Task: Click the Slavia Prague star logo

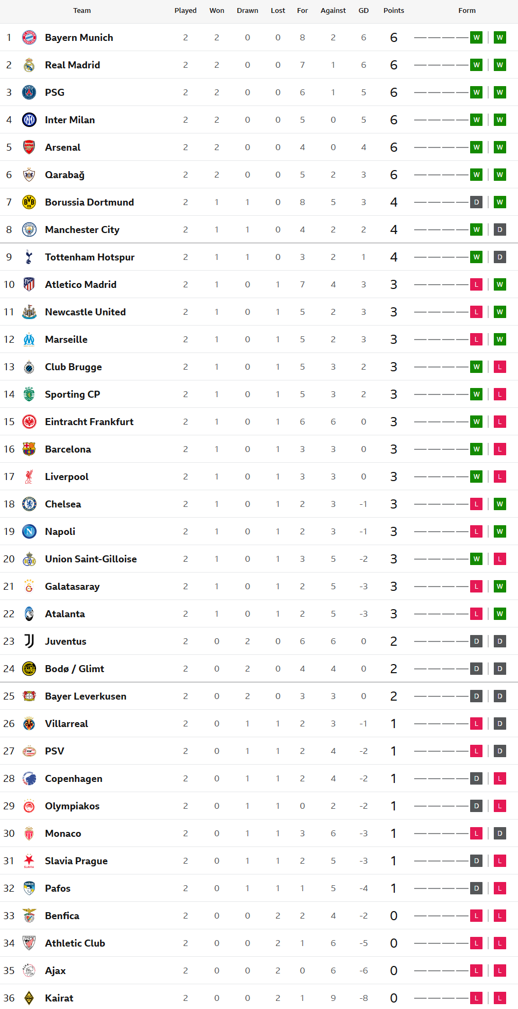Action: point(29,861)
